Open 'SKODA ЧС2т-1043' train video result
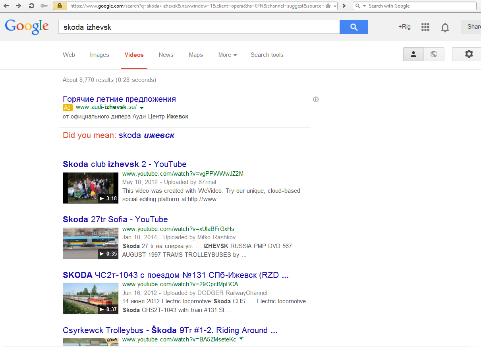Screen dimensions: 481x347 (176, 275)
